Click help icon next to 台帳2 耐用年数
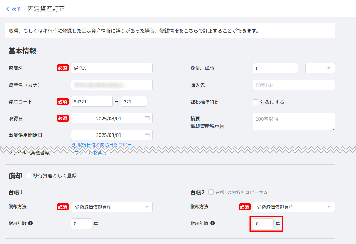356x244 pixels. 212,223
